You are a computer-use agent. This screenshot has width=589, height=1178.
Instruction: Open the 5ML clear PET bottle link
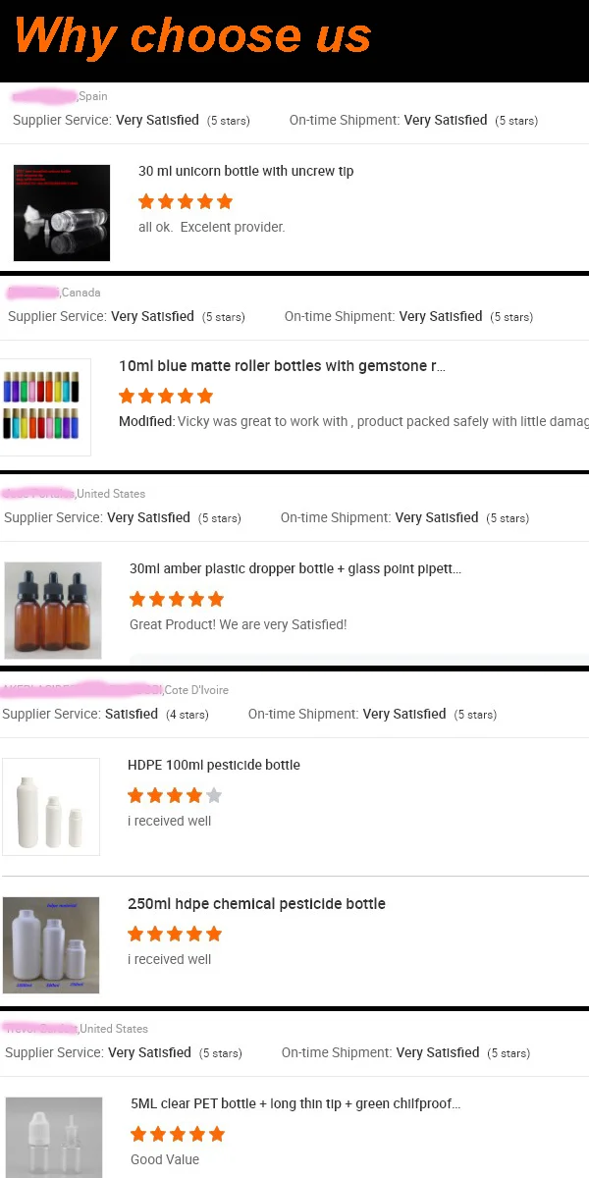pos(294,1103)
